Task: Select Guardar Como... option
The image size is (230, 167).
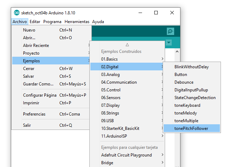Action: click(51, 84)
